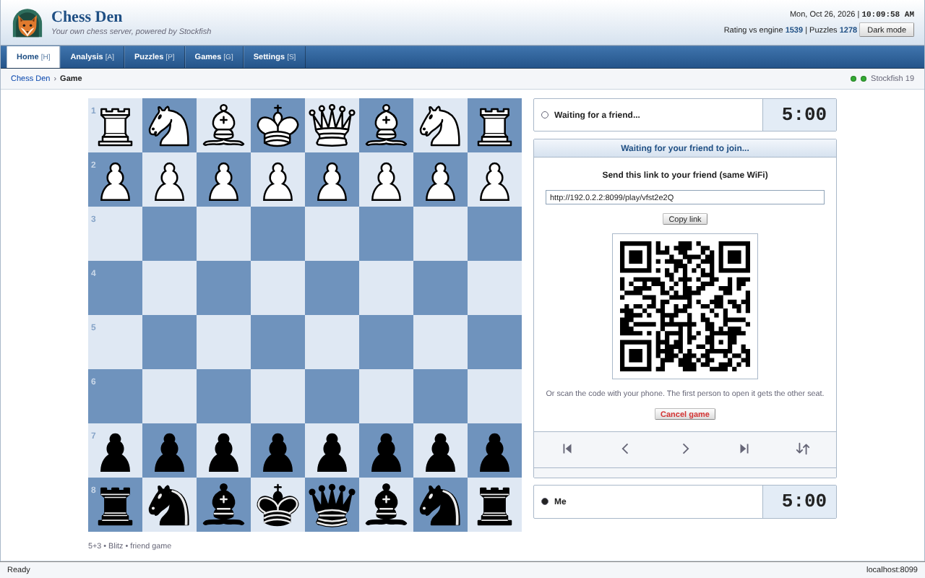Click the Copy link button
The height and width of the screenshot is (578, 925).
(685, 219)
